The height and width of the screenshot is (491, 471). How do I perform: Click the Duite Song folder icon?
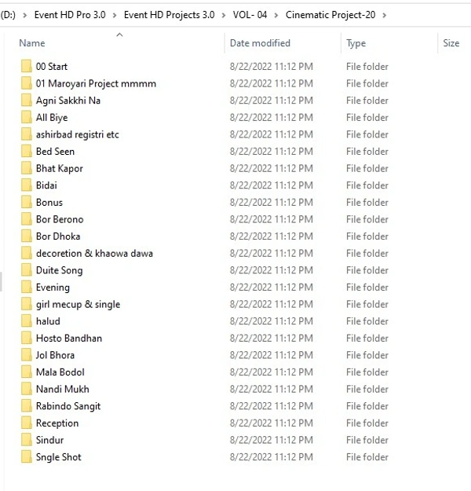click(x=26, y=270)
